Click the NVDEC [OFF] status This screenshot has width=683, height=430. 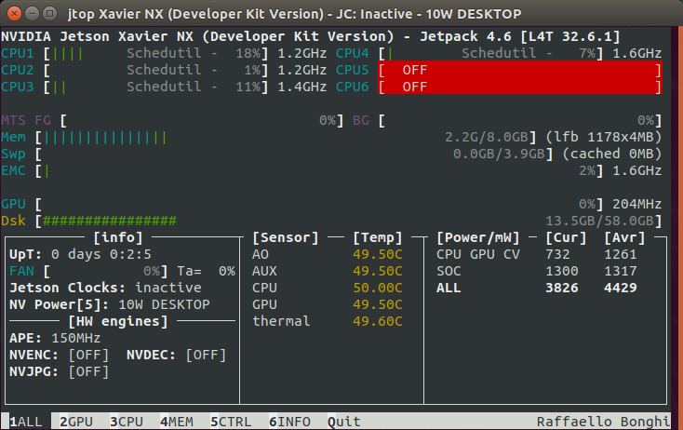point(206,355)
